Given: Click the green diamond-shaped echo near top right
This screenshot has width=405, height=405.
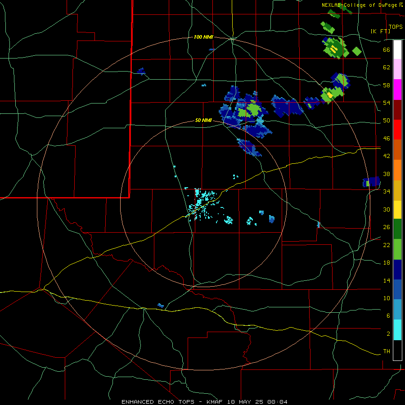Looking at the screenshot, I should click(x=357, y=51).
